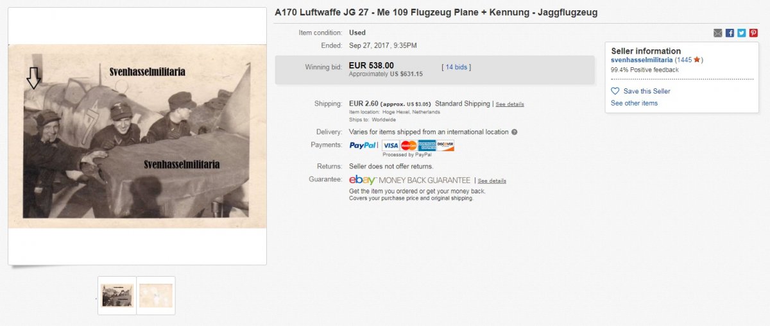Click the American Express card icon
This screenshot has width=770, height=326.
[x=427, y=145]
